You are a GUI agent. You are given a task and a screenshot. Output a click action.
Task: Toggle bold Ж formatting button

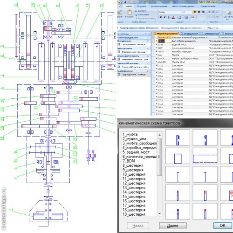[161, 17]
